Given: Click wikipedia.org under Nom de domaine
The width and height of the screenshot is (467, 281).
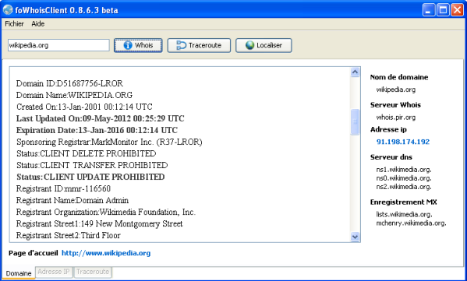Looking at the screenshot, I should tap(396, 90).
